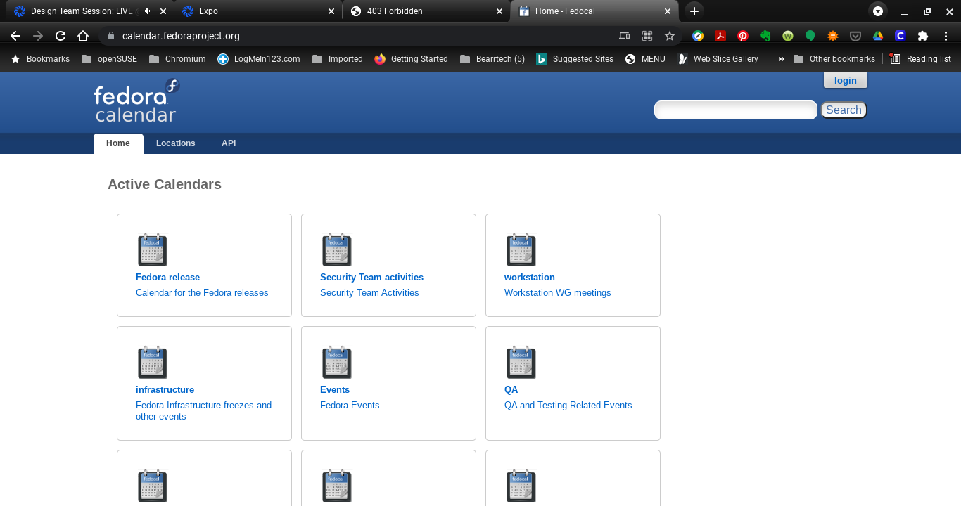
Task: Open the Google Drive extension
Action: click(x=878, y=36)
